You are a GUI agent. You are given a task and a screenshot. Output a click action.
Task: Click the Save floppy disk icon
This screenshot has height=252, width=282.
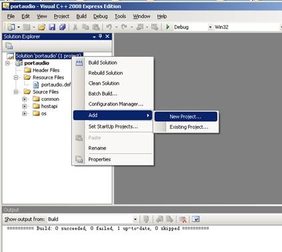click(x=52, y=27)
